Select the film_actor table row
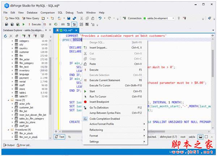This screenshot has width=217, height=156. 25,59
